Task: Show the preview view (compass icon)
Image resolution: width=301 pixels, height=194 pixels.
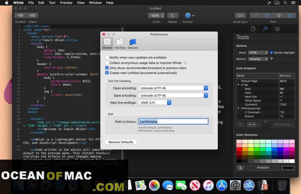Action: pos(267,15)
